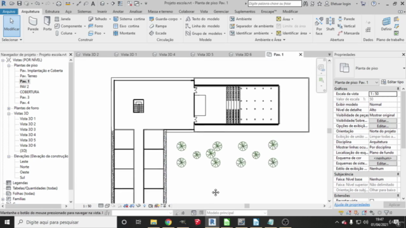Click the Definir work plane tool
The height and width of the screenshot is (228, 406).
(x=386, y=24)
